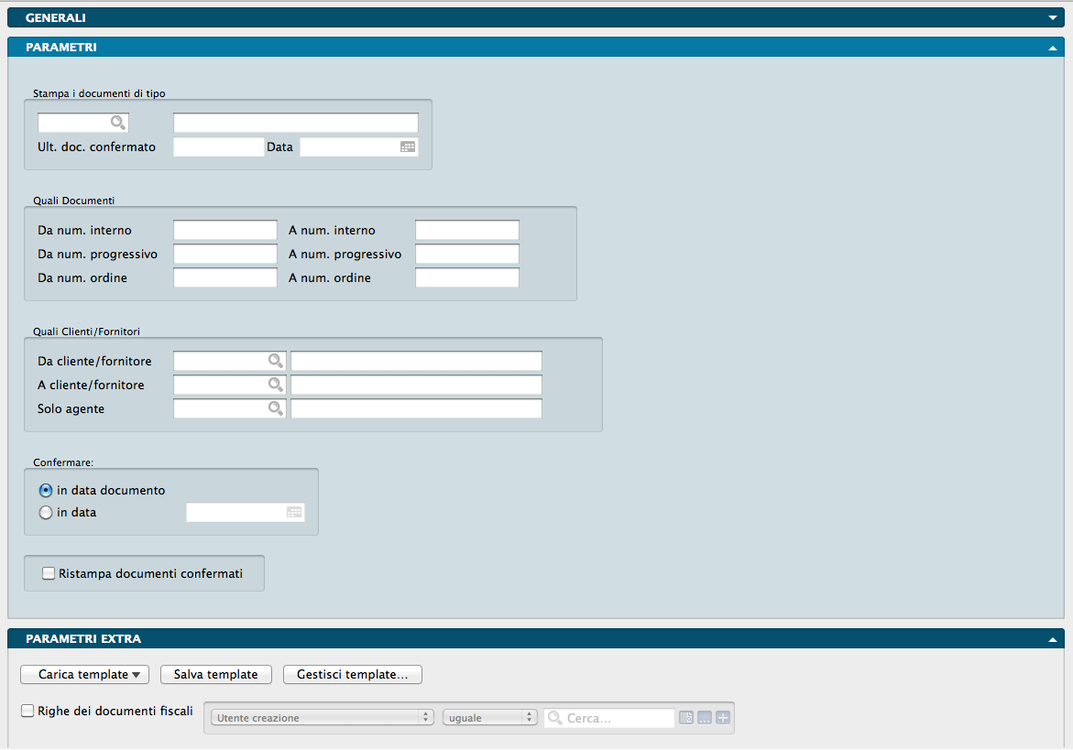Click the Salva template button
Viewport: 1073px width, 750px height.
pyautogui.click(x=216, y=675)
